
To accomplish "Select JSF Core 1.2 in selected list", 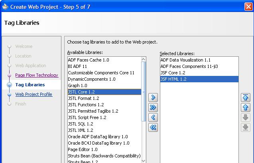I will point(173,73).
